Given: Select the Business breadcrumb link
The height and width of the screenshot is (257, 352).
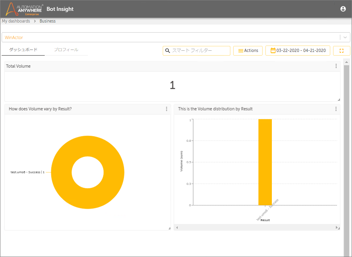Looking at the screenshot, I should (48, 21).
